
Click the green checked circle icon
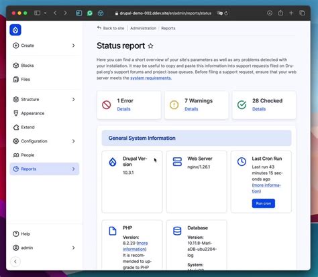point(242,104)
